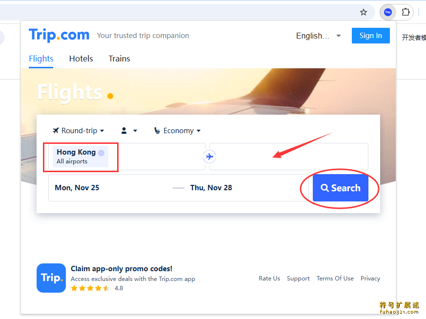Switch to the Hotels tab
The image size is (426, 319).
coord(81,59)
